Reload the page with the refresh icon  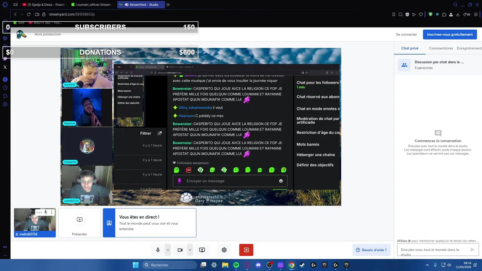[29, 14]
